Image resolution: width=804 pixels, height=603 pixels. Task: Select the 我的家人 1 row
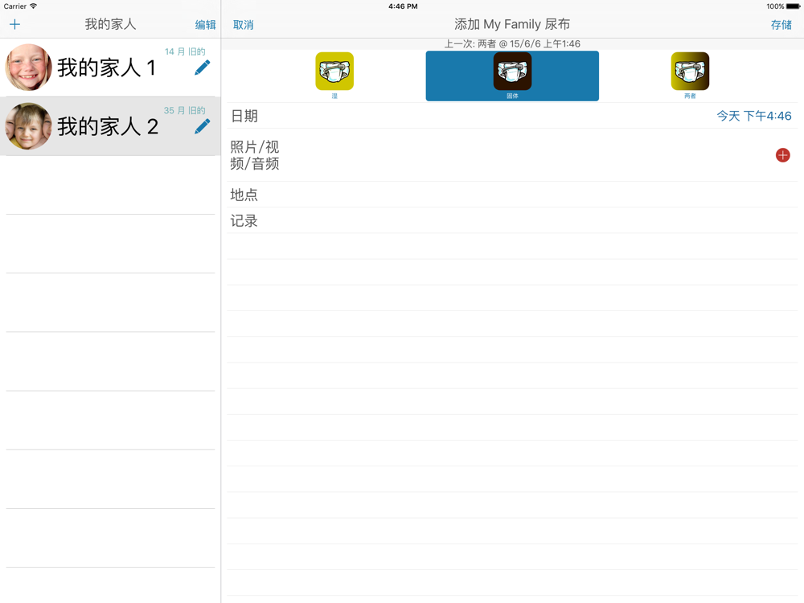click(110, 68)
